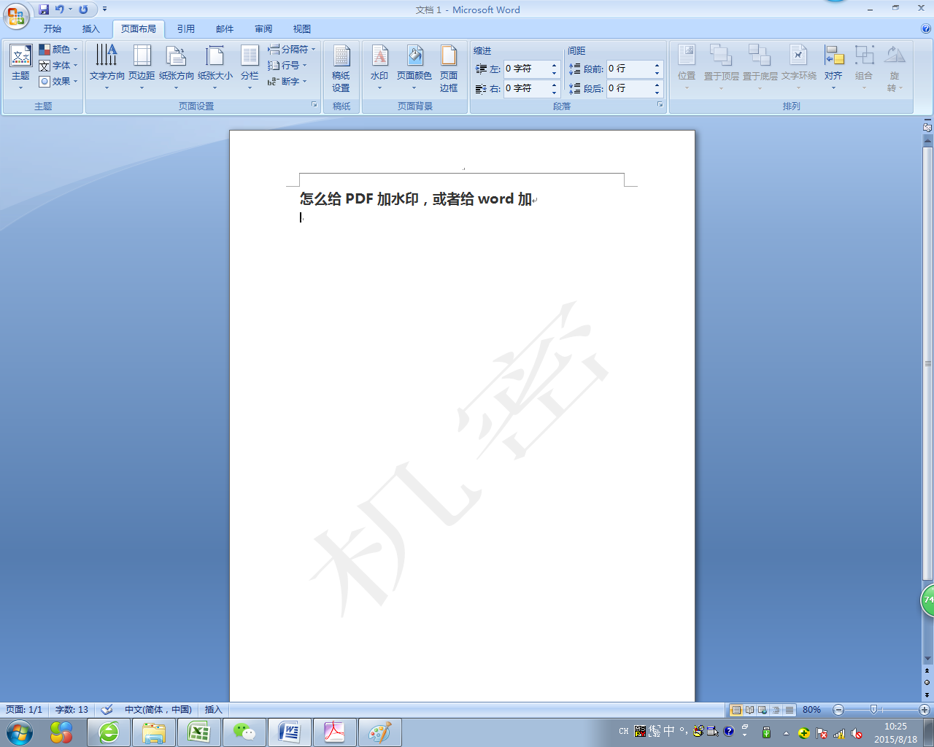Click the 80% zoom level button
This screenshot has width=934, height=747.
[x=811, y=710]
